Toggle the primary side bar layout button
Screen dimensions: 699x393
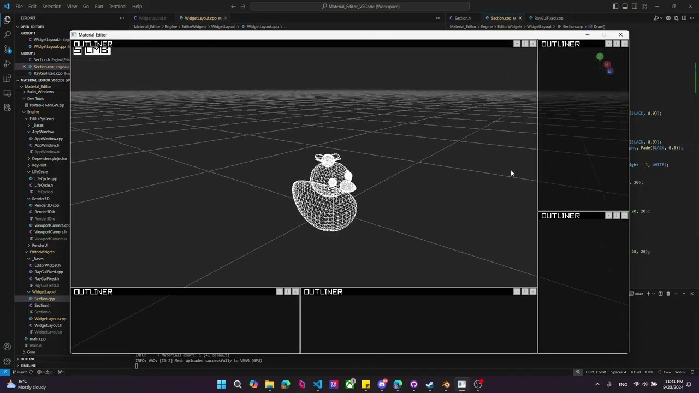(x=615, y=7)
